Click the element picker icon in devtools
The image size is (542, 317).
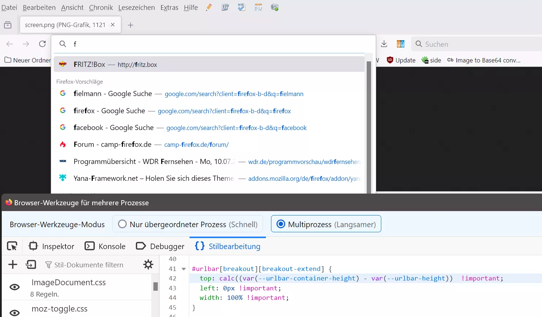pyautogui.click(x=12, y=247)
